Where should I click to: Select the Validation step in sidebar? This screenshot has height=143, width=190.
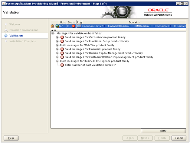coord(16,36)
